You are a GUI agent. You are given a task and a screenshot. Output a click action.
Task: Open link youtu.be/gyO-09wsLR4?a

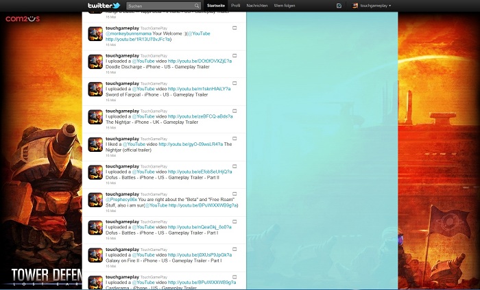[191, 144]
